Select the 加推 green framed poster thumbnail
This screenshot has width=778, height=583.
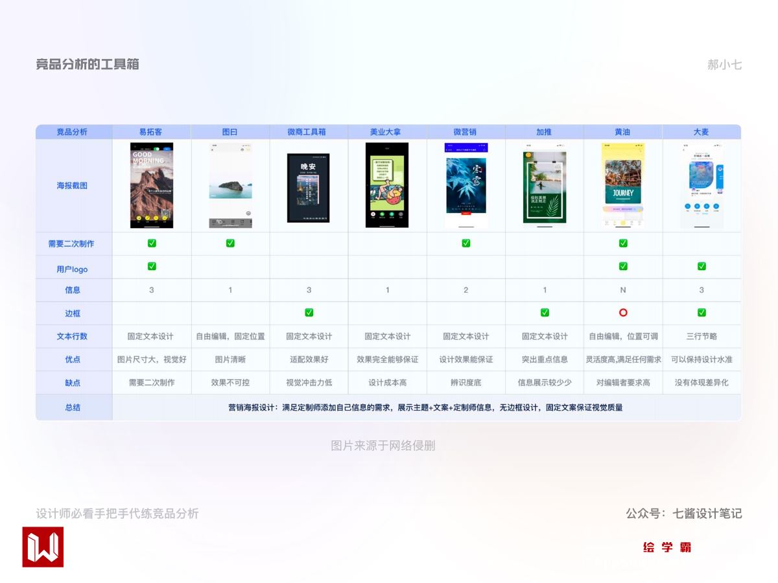click(x=545, y=185)
